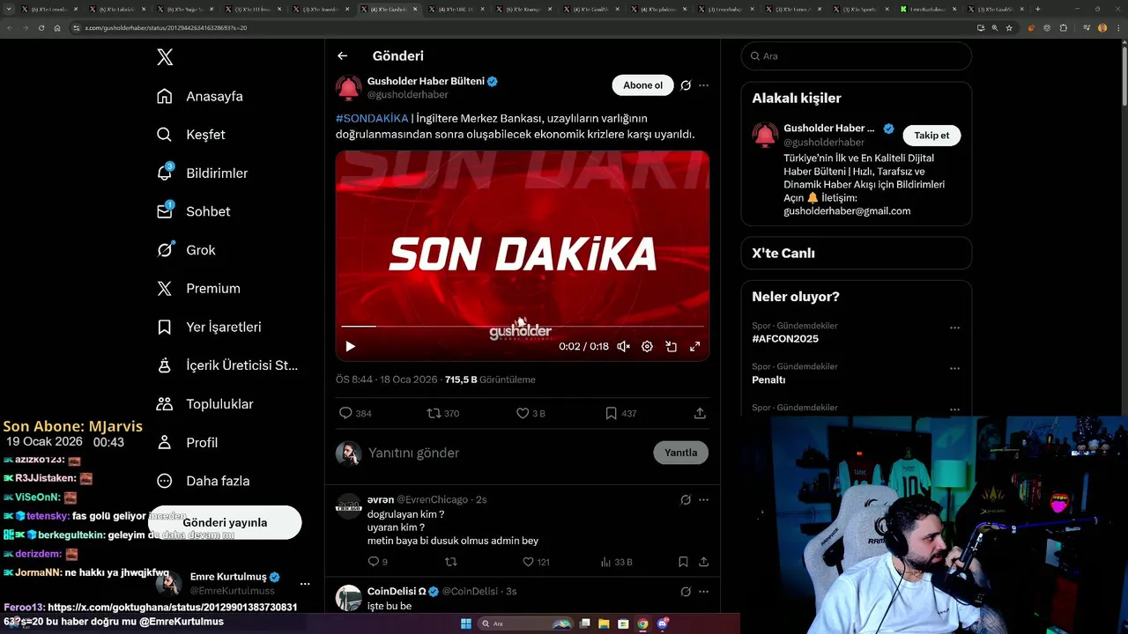Viewport: 1128px width, 634px height.
Task: Click the X logo in the sidebar
Action: [165, 57]
